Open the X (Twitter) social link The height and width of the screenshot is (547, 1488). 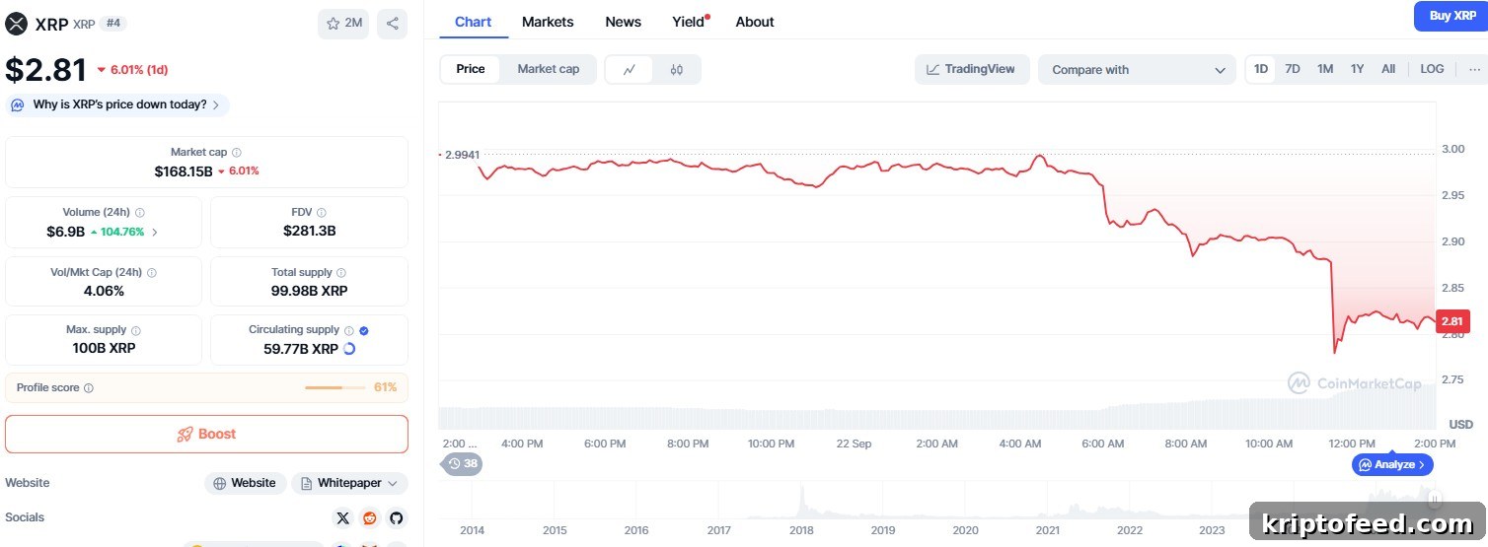[342, 518]
